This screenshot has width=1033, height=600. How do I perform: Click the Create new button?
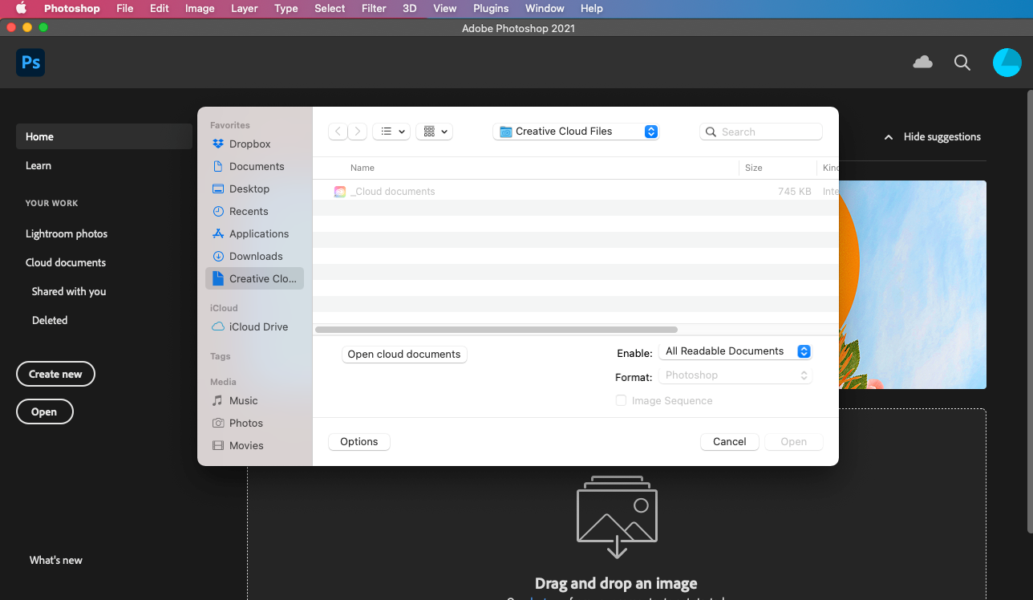[x=55, y=374]
